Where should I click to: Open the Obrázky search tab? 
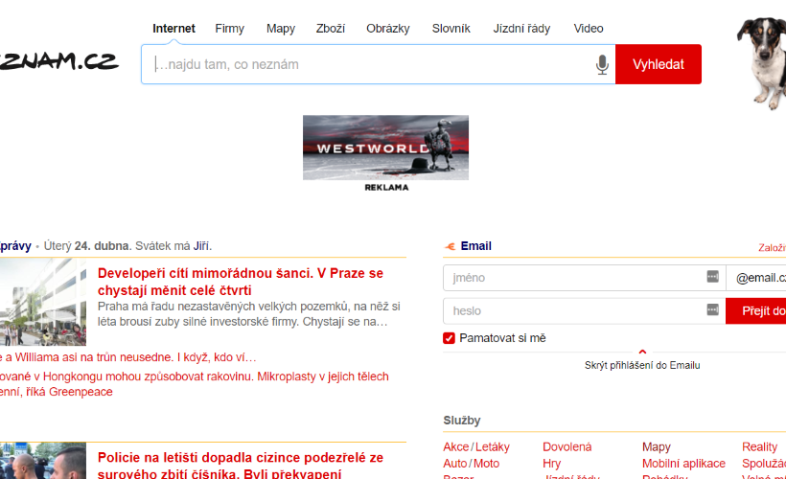click(388, 29)
